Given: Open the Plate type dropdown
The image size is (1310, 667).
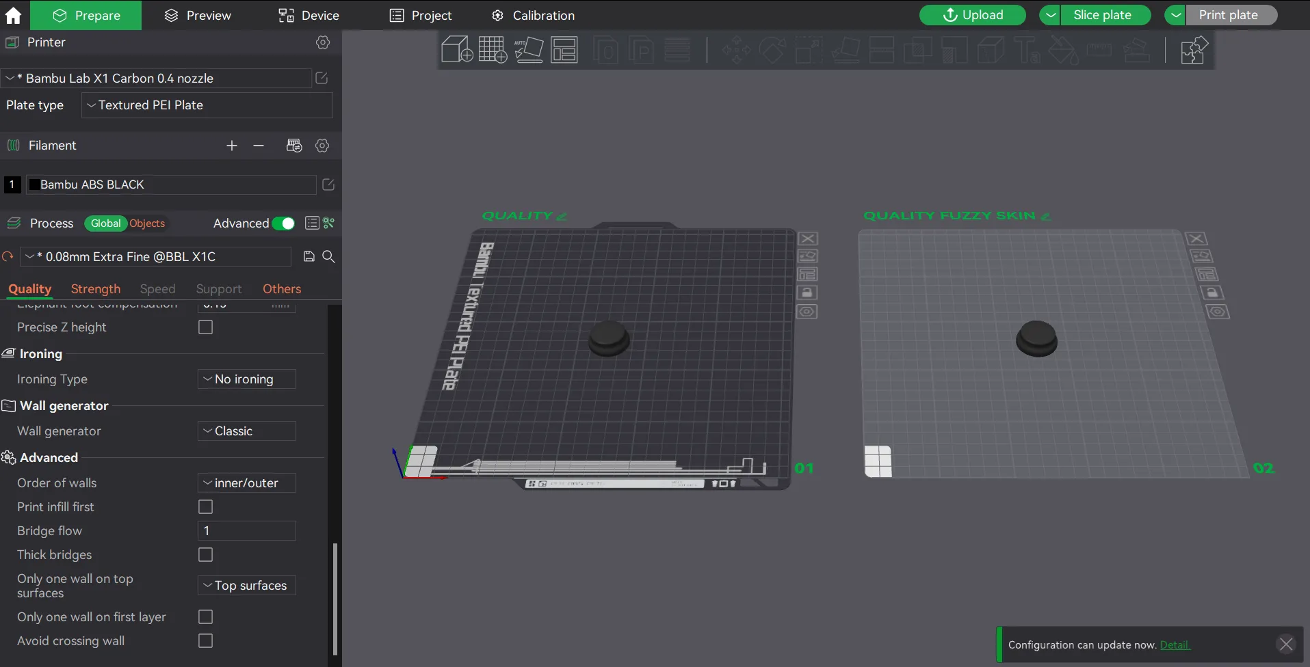Looking at the screenshot, I should (x=207, y=105).
